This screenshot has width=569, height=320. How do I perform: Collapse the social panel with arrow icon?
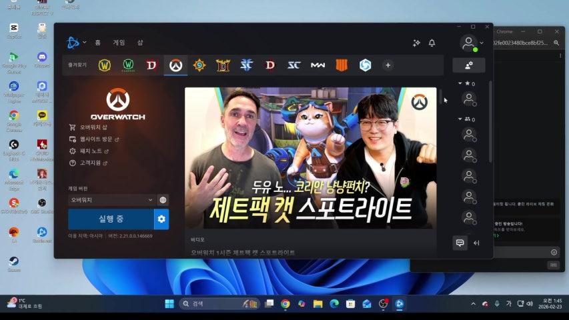click(476, 243)
